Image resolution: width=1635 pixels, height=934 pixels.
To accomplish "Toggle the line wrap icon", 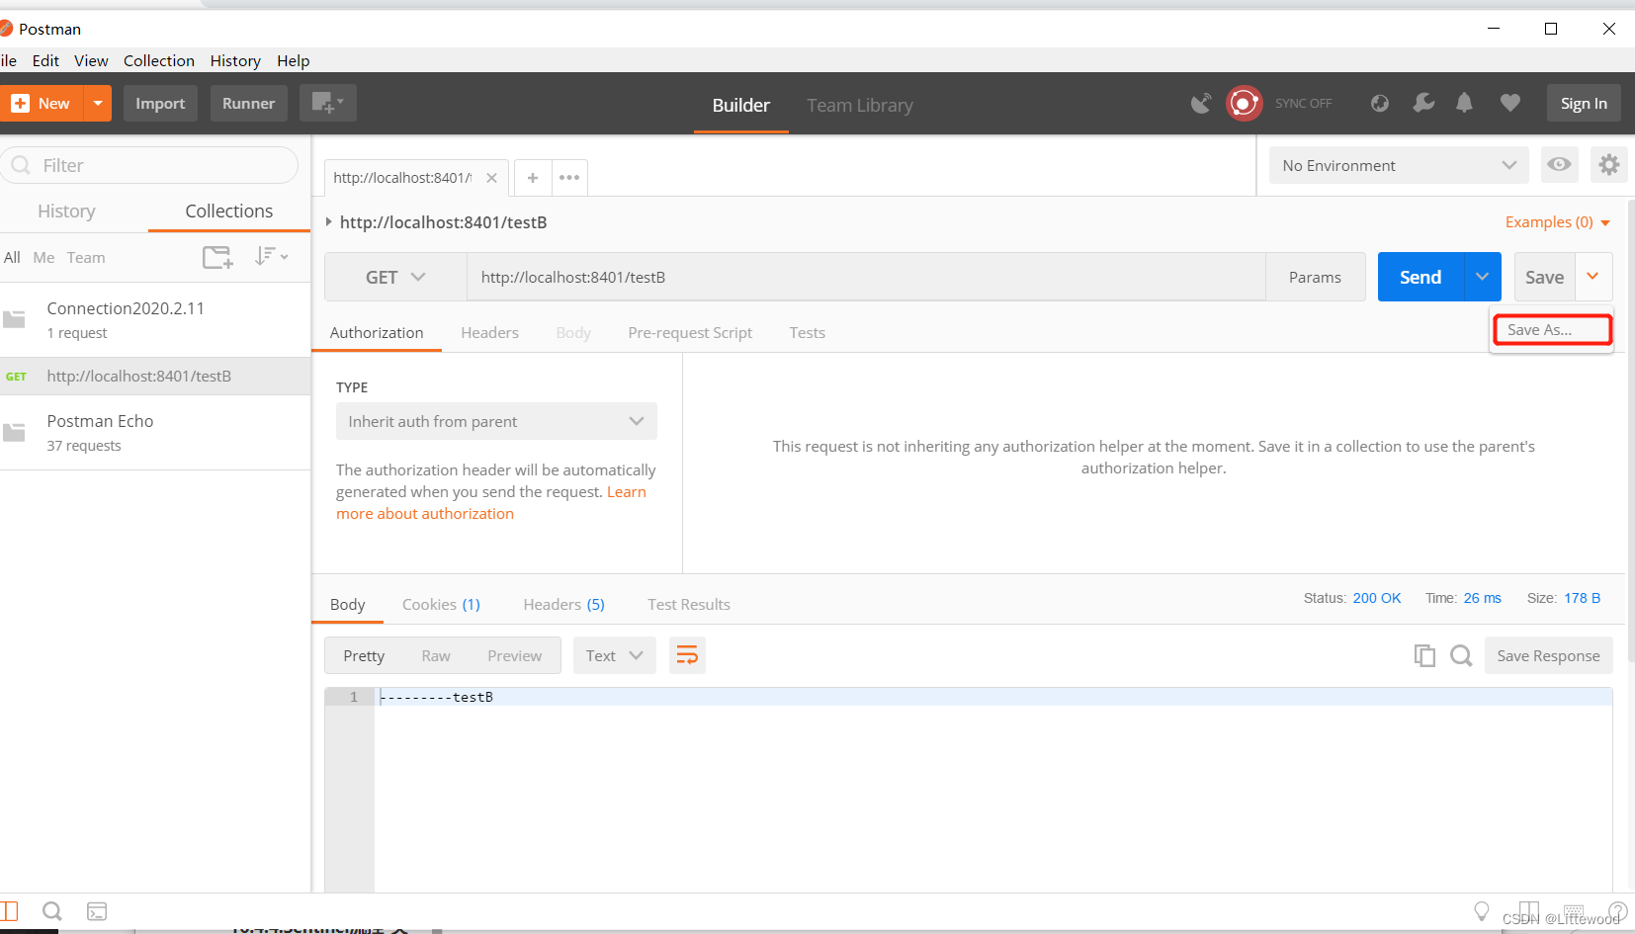I will pyautogui.click(x=687, y=655).
